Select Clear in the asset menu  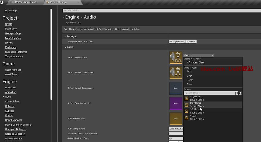(190, 84)
